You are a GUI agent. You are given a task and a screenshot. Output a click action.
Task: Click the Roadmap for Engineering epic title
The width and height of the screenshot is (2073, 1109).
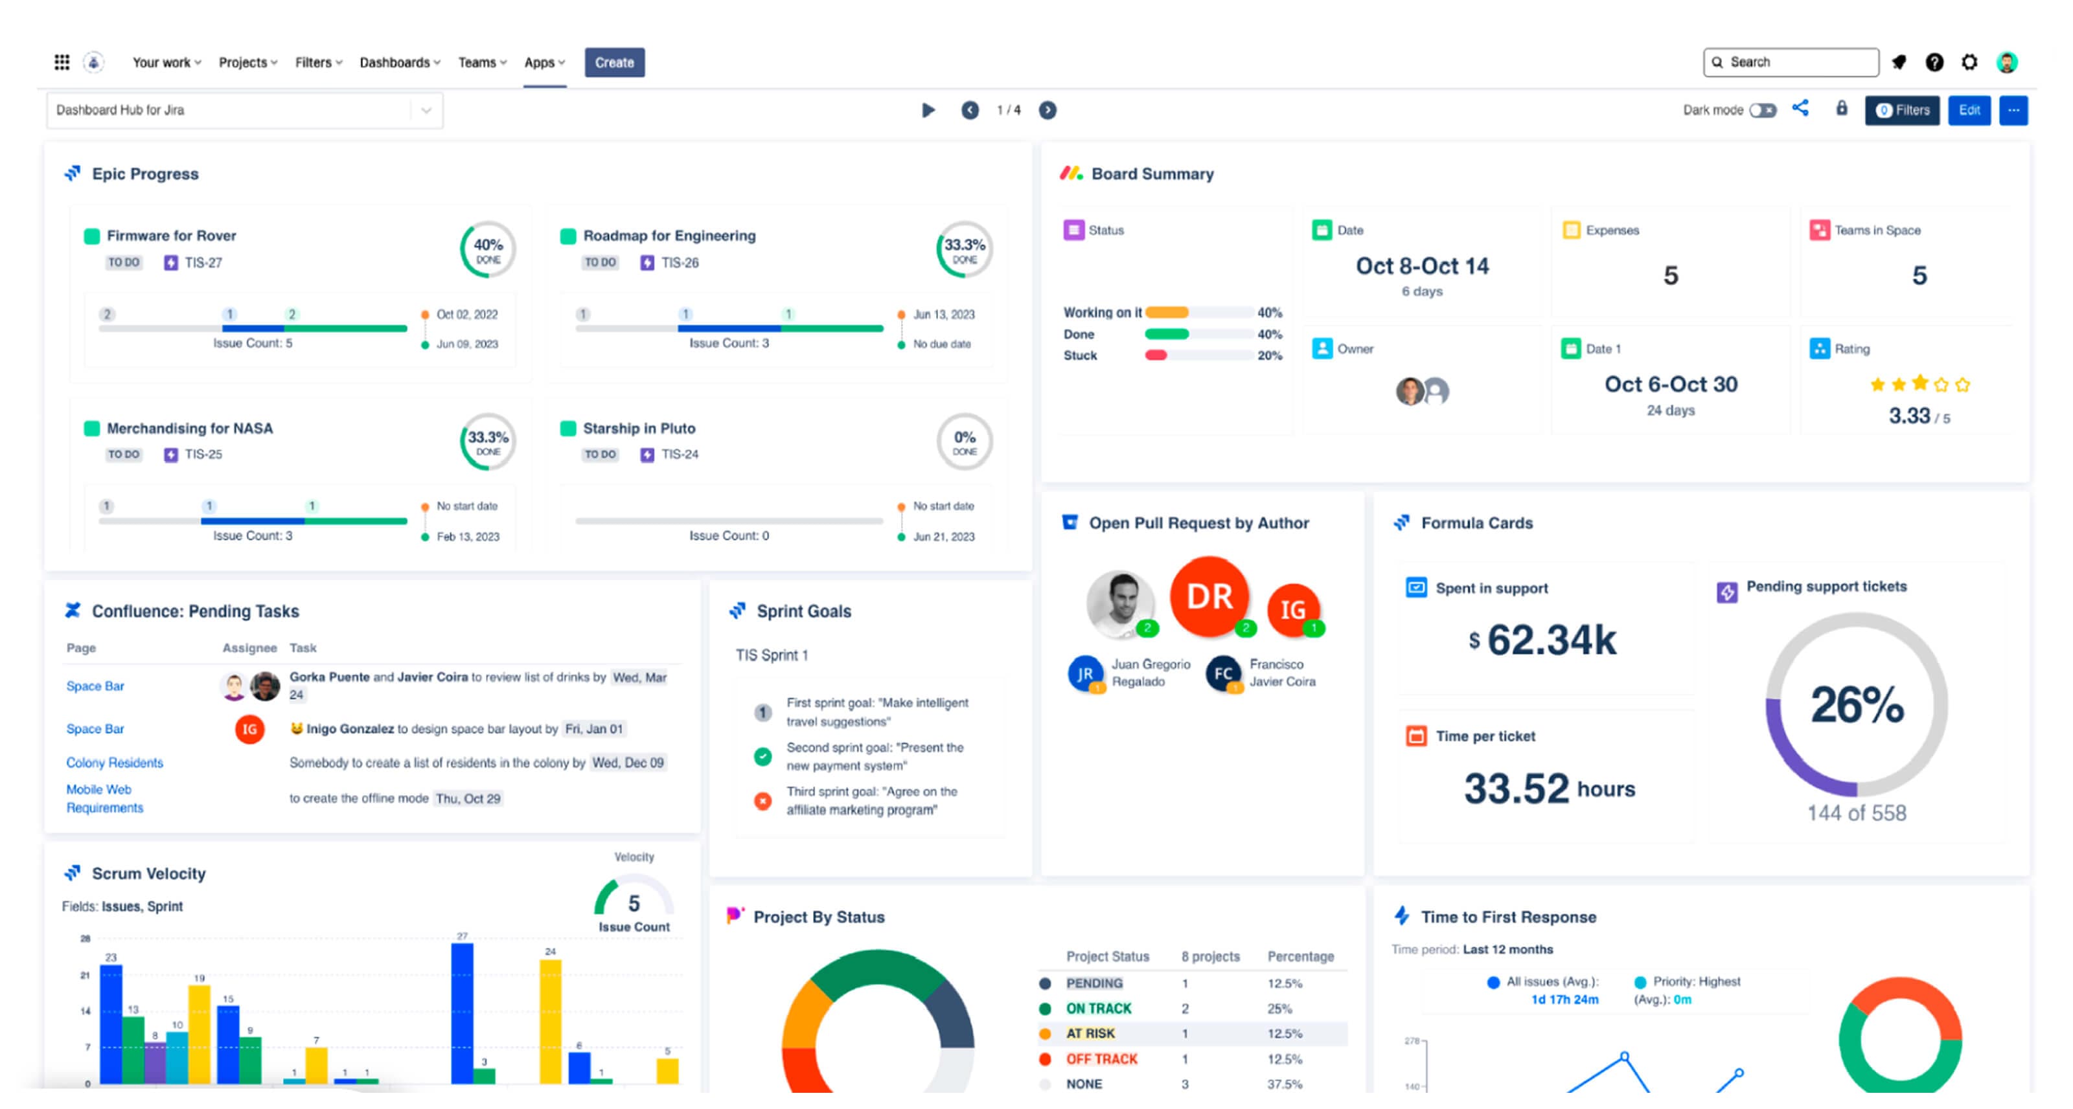(669, 236)
